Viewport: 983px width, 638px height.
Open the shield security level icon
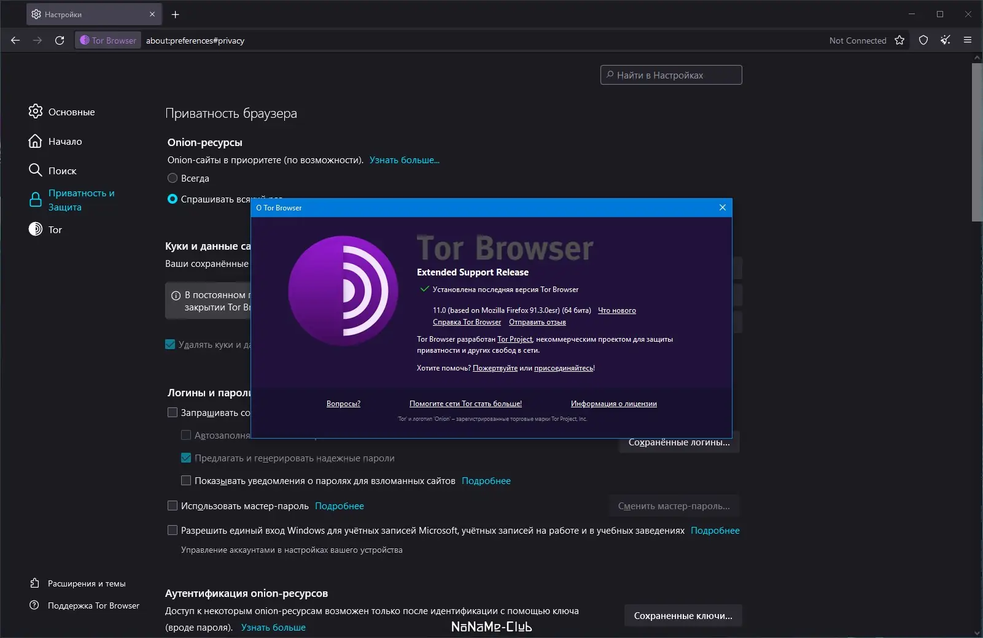tap(923, 40)
